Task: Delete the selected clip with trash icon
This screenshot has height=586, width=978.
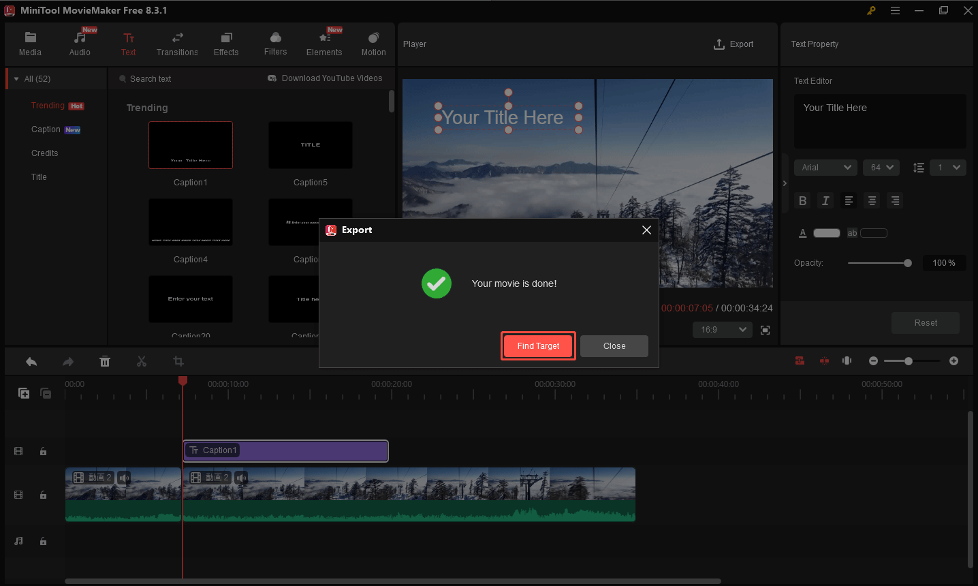Action: (105, 362)
